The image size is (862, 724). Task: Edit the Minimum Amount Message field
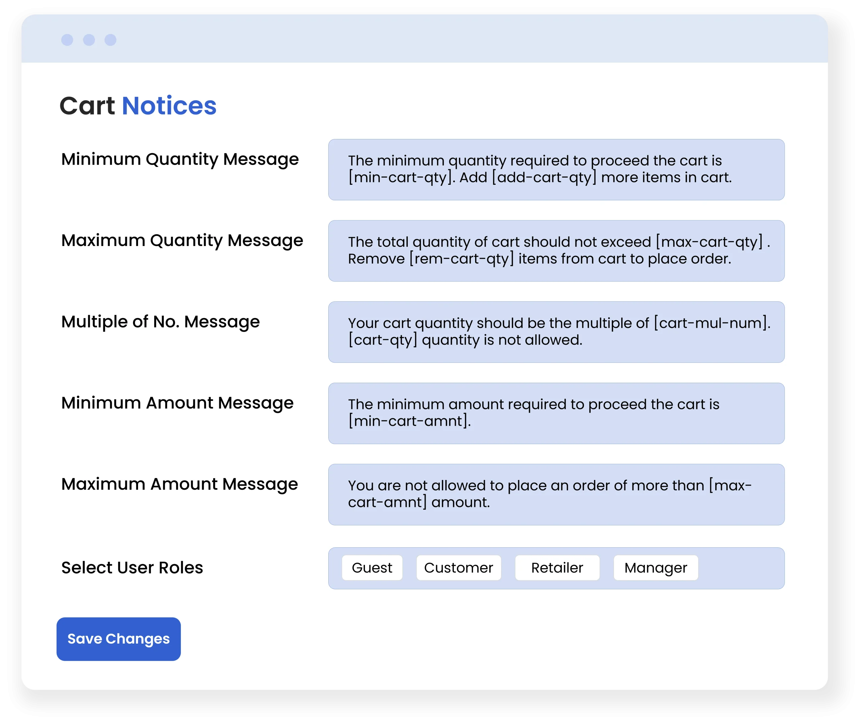click(556, 413)
